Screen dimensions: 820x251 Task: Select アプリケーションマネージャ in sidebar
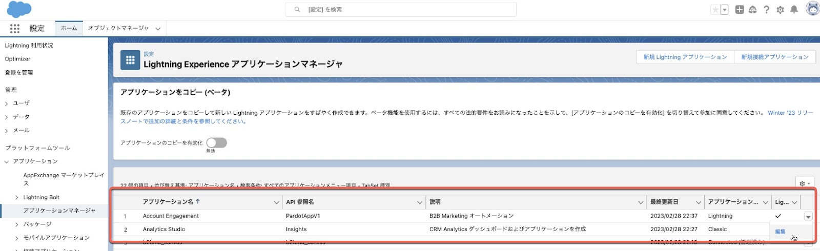pos(59,211)
